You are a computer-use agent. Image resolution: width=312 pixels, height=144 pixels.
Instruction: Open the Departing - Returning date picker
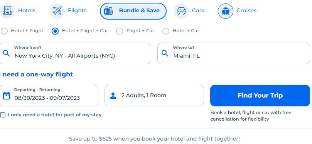[x=49, y=96]
